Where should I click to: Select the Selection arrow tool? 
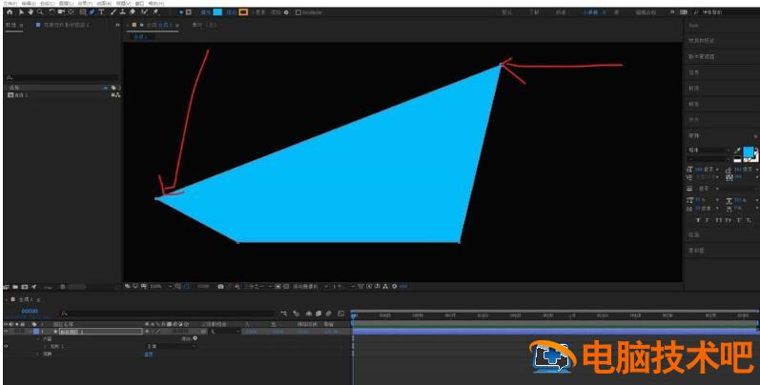(x=21, y=12)
